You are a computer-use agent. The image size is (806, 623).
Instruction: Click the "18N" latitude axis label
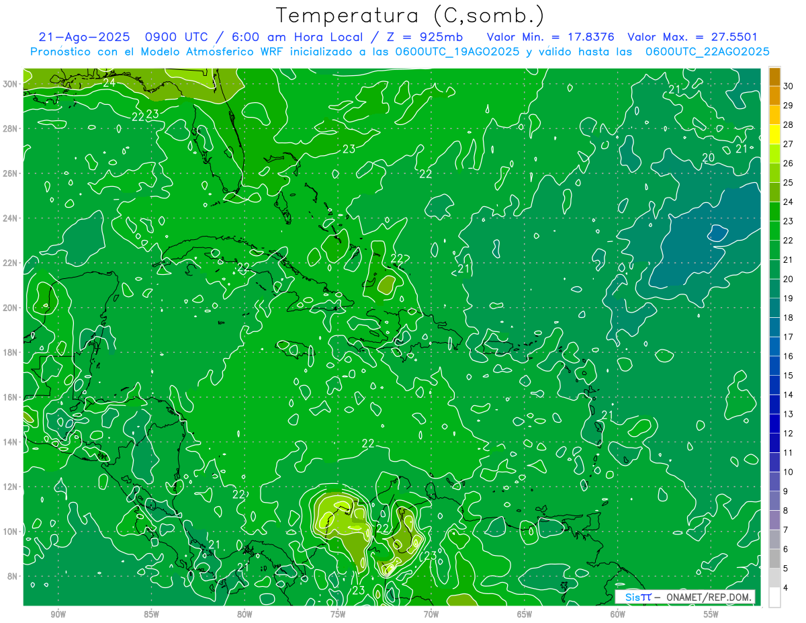click(10, 353)
